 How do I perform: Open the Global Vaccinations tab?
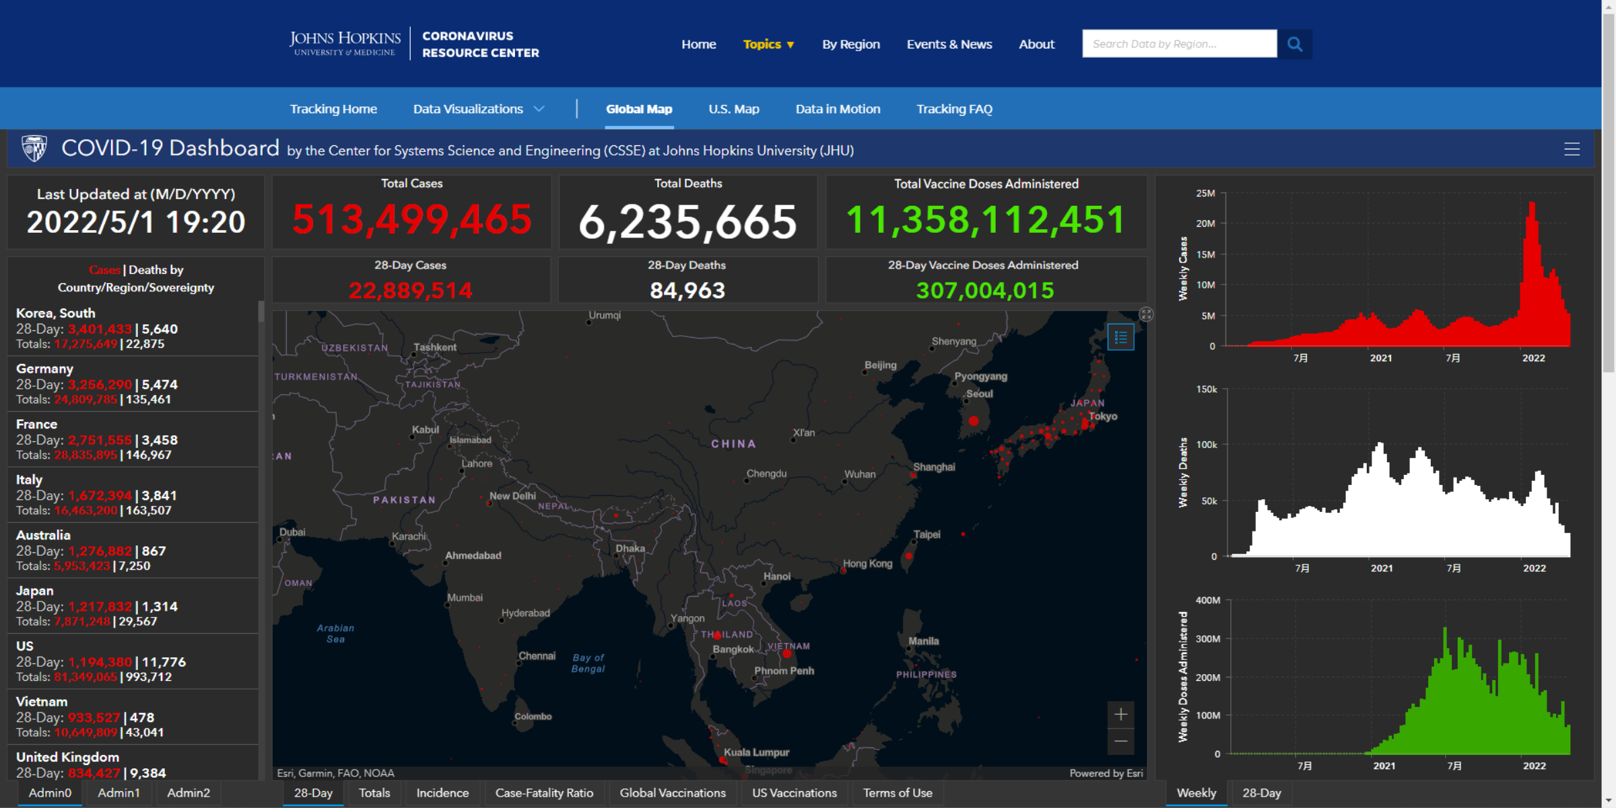point(673,793)
